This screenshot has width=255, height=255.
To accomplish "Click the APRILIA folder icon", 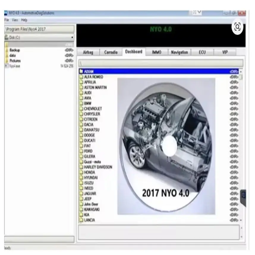I will coord(81,82).
